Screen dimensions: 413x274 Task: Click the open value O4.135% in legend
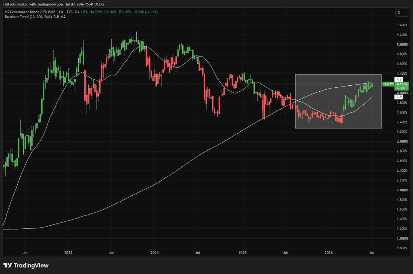(x=81, y=12)
